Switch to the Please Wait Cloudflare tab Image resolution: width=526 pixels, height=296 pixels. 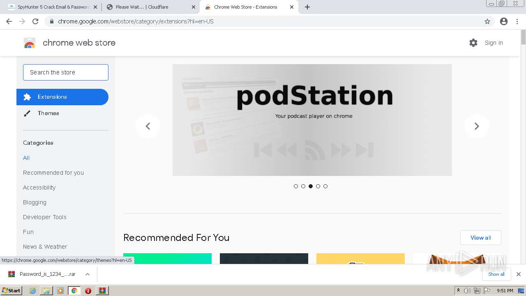pos(150,7)
